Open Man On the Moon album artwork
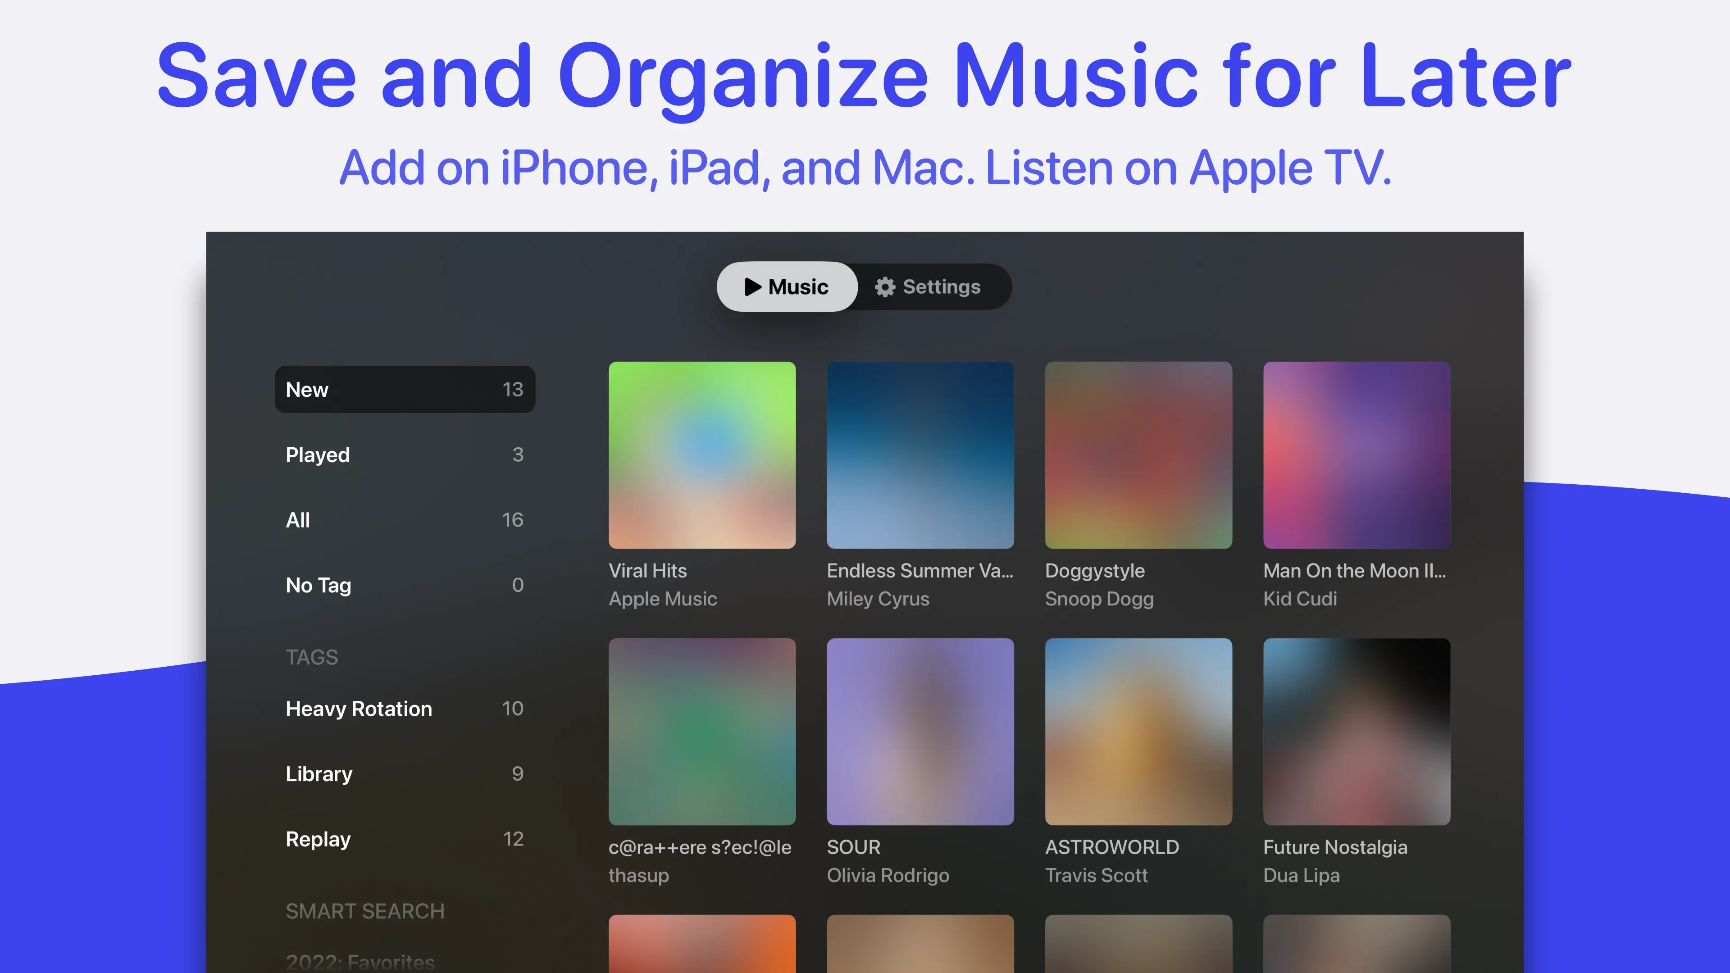Viewport: 1730px width, 973px height. pyautogui.click(x=1357, y=455)
